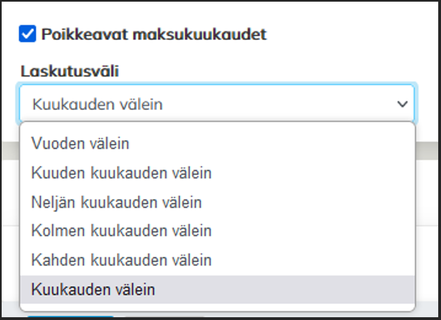441x320 pixels.
Task: Click the Laskutusväli field label
Action: click(70, 71)
